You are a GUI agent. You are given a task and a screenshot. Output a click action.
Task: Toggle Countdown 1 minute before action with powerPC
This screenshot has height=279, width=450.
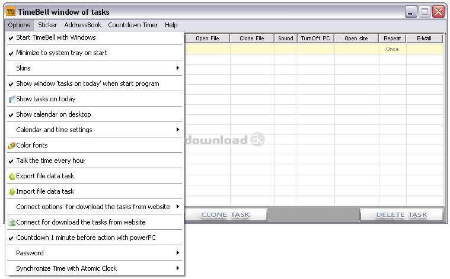click(94, 238)
